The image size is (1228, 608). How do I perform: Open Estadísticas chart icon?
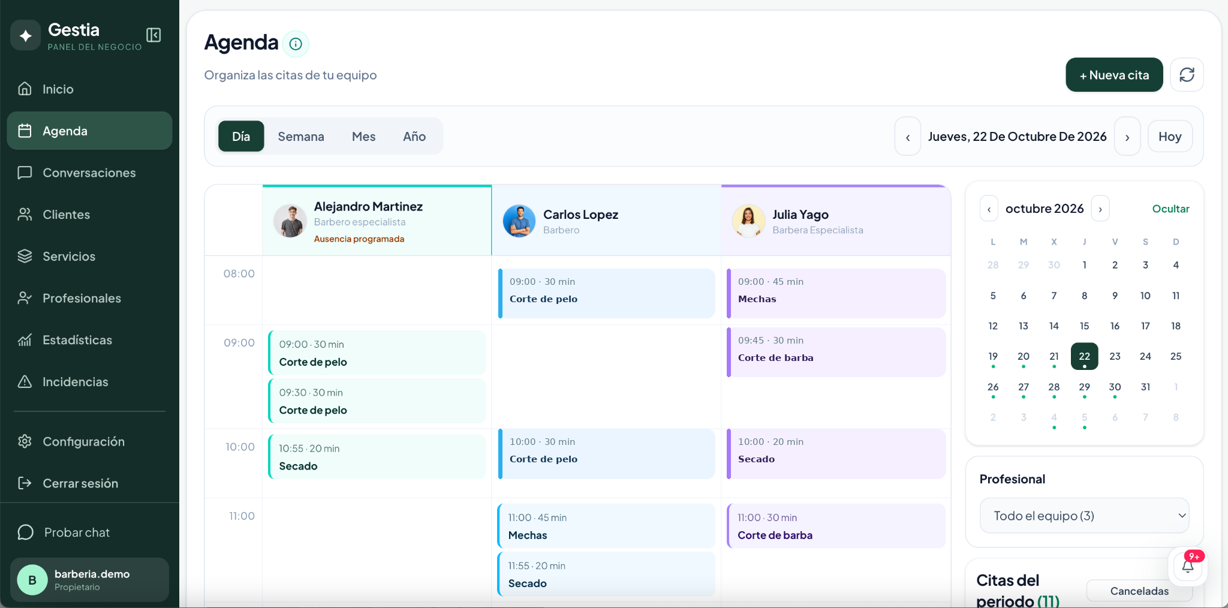click(25, 340)
